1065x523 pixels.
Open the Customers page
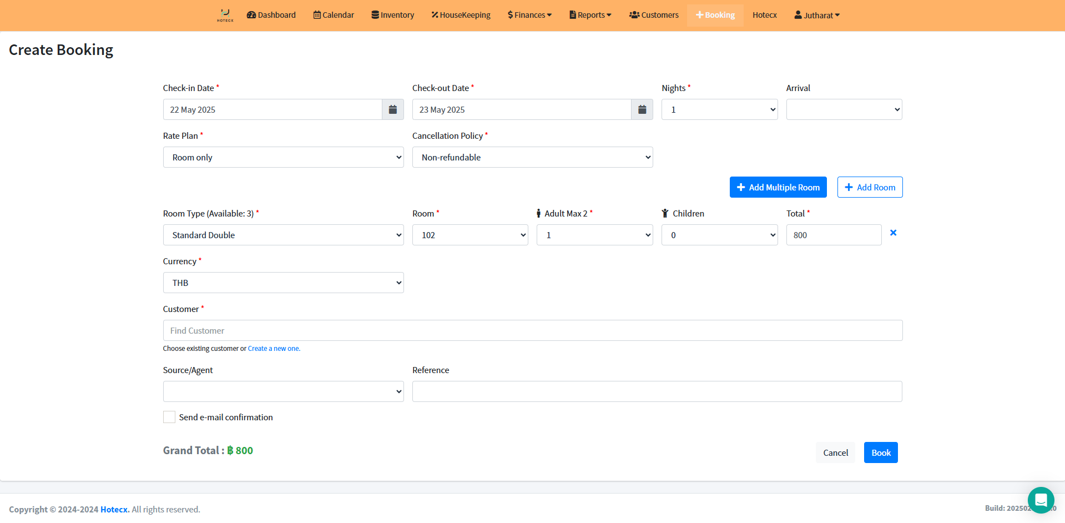[654, 15]
